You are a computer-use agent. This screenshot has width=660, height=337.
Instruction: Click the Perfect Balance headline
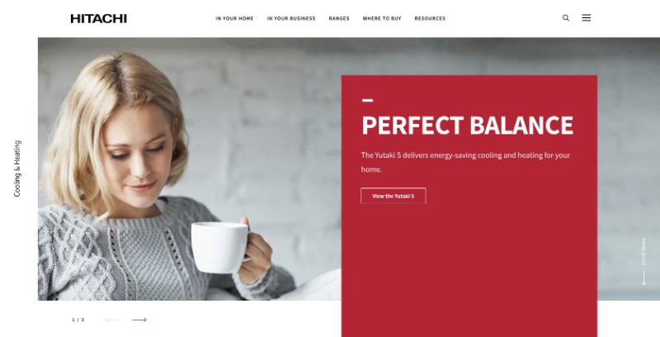pos(467,125)
